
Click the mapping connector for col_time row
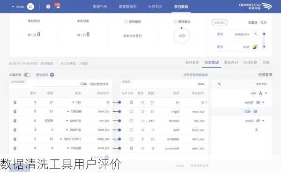click(x=117, y=148)
